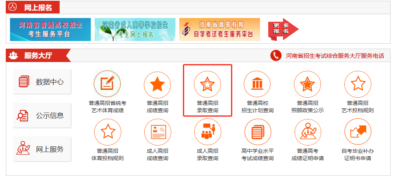Click the 普通高校招生计划查询 building icon
The image size is (404, 180).
coord(257,84)
